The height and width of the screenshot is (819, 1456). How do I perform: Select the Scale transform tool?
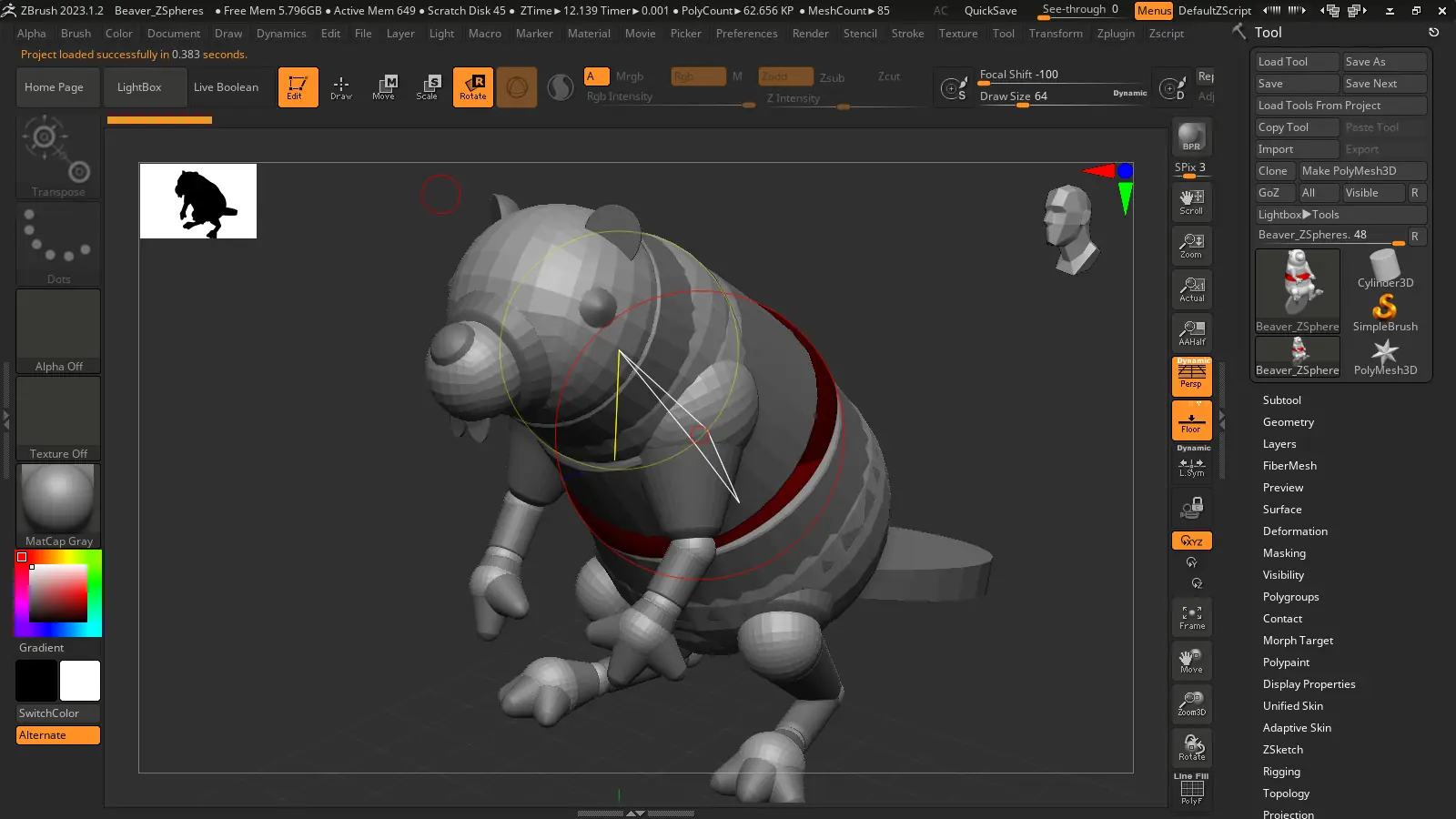pos(428,87)
